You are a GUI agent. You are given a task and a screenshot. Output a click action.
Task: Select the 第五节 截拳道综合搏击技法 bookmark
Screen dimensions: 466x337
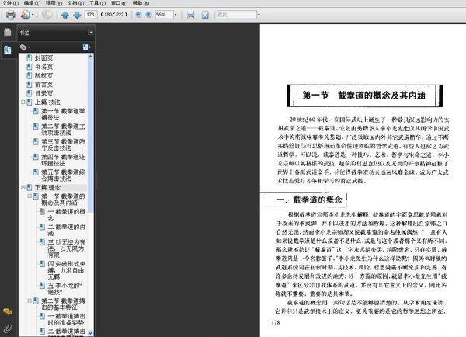click(x=63, y=175)
